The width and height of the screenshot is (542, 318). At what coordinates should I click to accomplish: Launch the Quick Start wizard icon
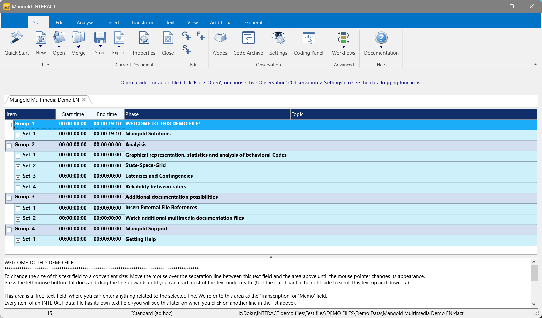[x=17, y=38]
